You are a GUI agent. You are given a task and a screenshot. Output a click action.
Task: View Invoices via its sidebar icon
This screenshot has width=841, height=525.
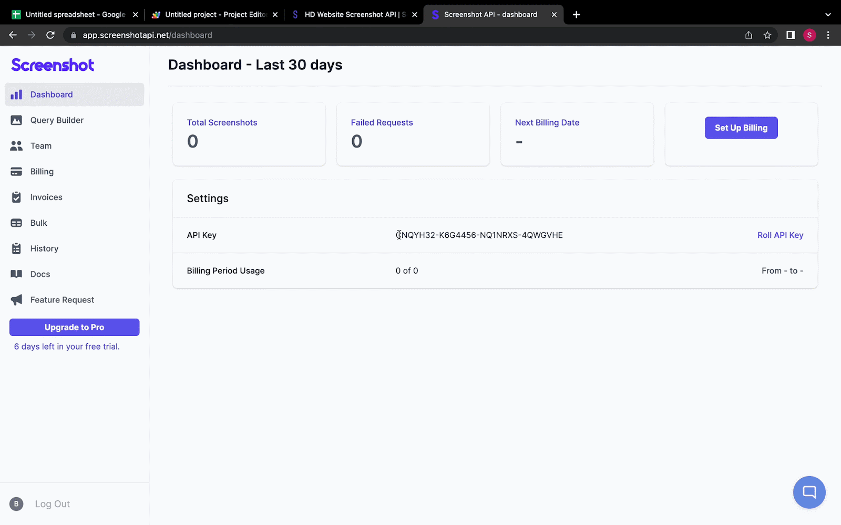coord(17,197)
